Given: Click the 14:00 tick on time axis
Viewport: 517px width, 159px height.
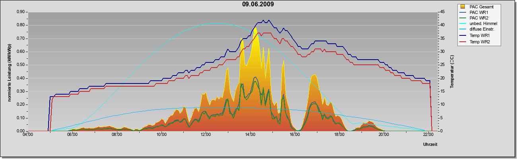Looking at the screenshot, I should 250,135.
